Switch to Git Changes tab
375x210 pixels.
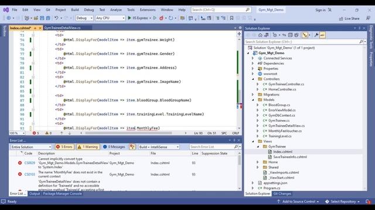[282, 194]
